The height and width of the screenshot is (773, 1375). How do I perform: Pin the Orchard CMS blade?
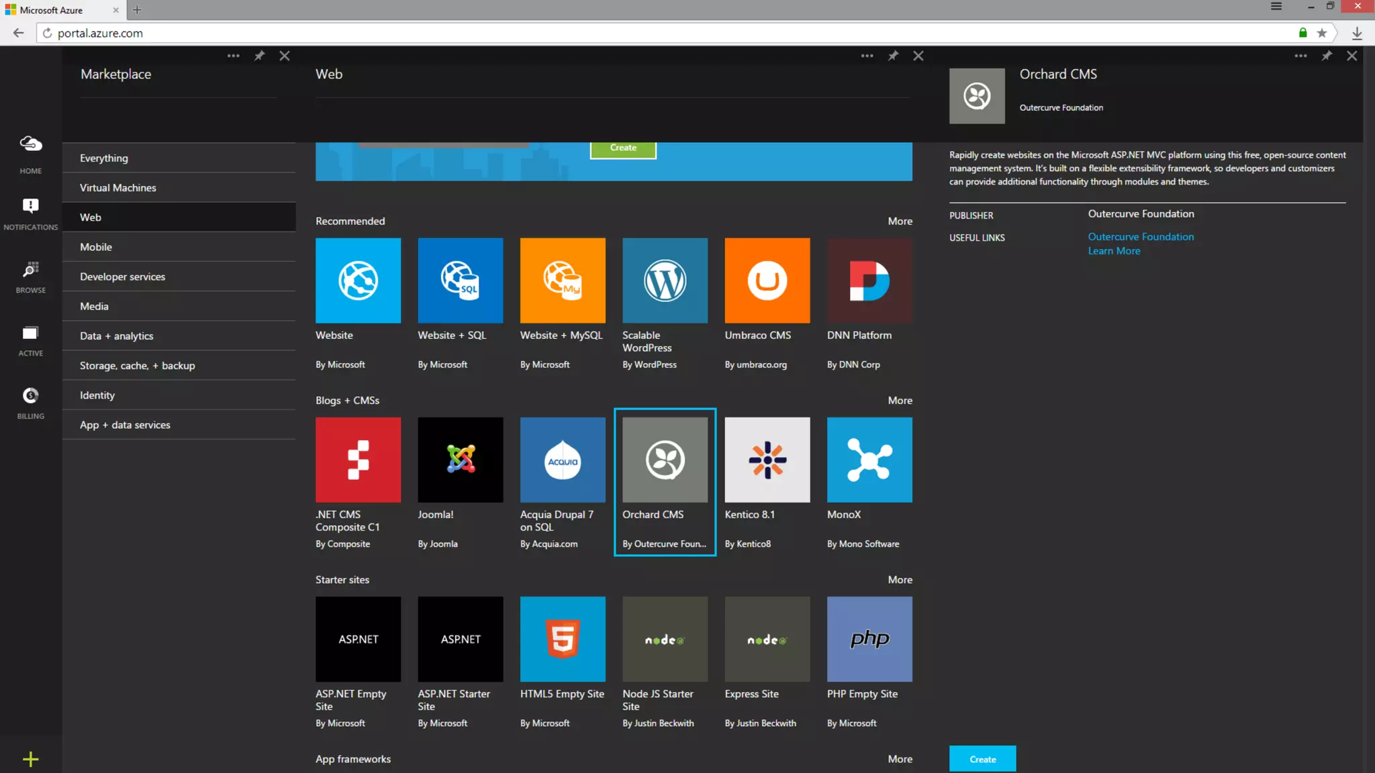point(1326,56)
